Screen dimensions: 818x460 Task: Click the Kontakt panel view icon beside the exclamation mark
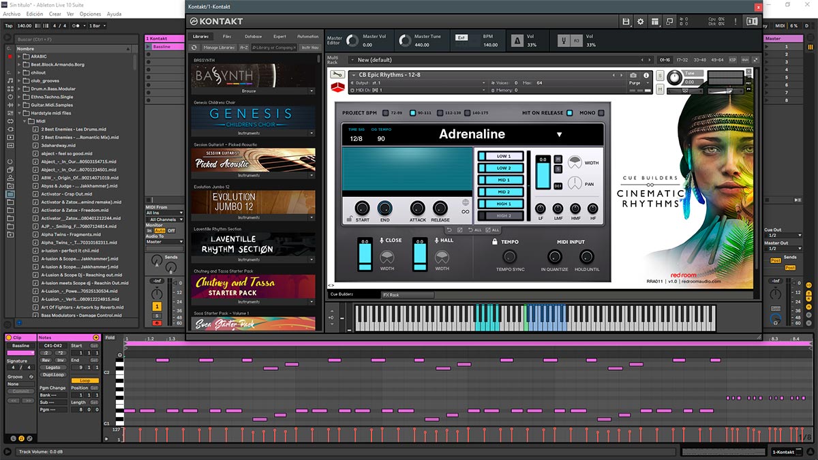pyautogui.click(x=752, y=22)
